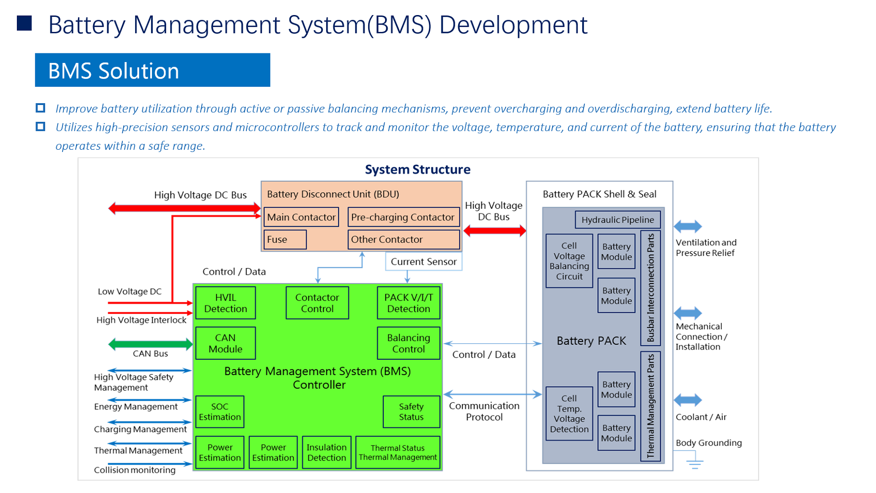Click the SOC Estimation block
This screenshot has width=876, height=493.
pyautogui.click(x=220, y=412)
